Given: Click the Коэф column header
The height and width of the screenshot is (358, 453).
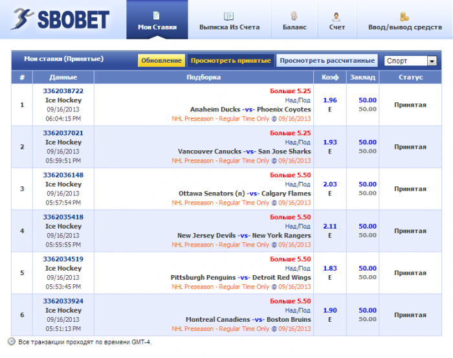Looking at the screenshot, I should click(330, 77).
